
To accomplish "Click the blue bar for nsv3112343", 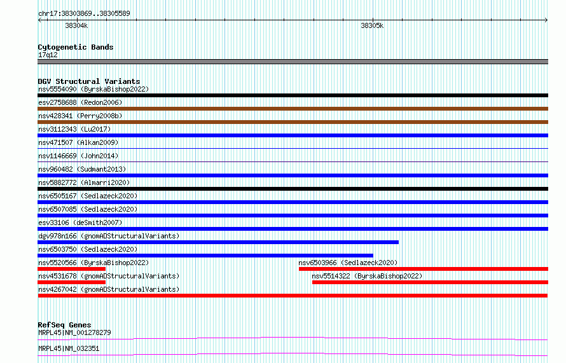I will coord(293,135).
